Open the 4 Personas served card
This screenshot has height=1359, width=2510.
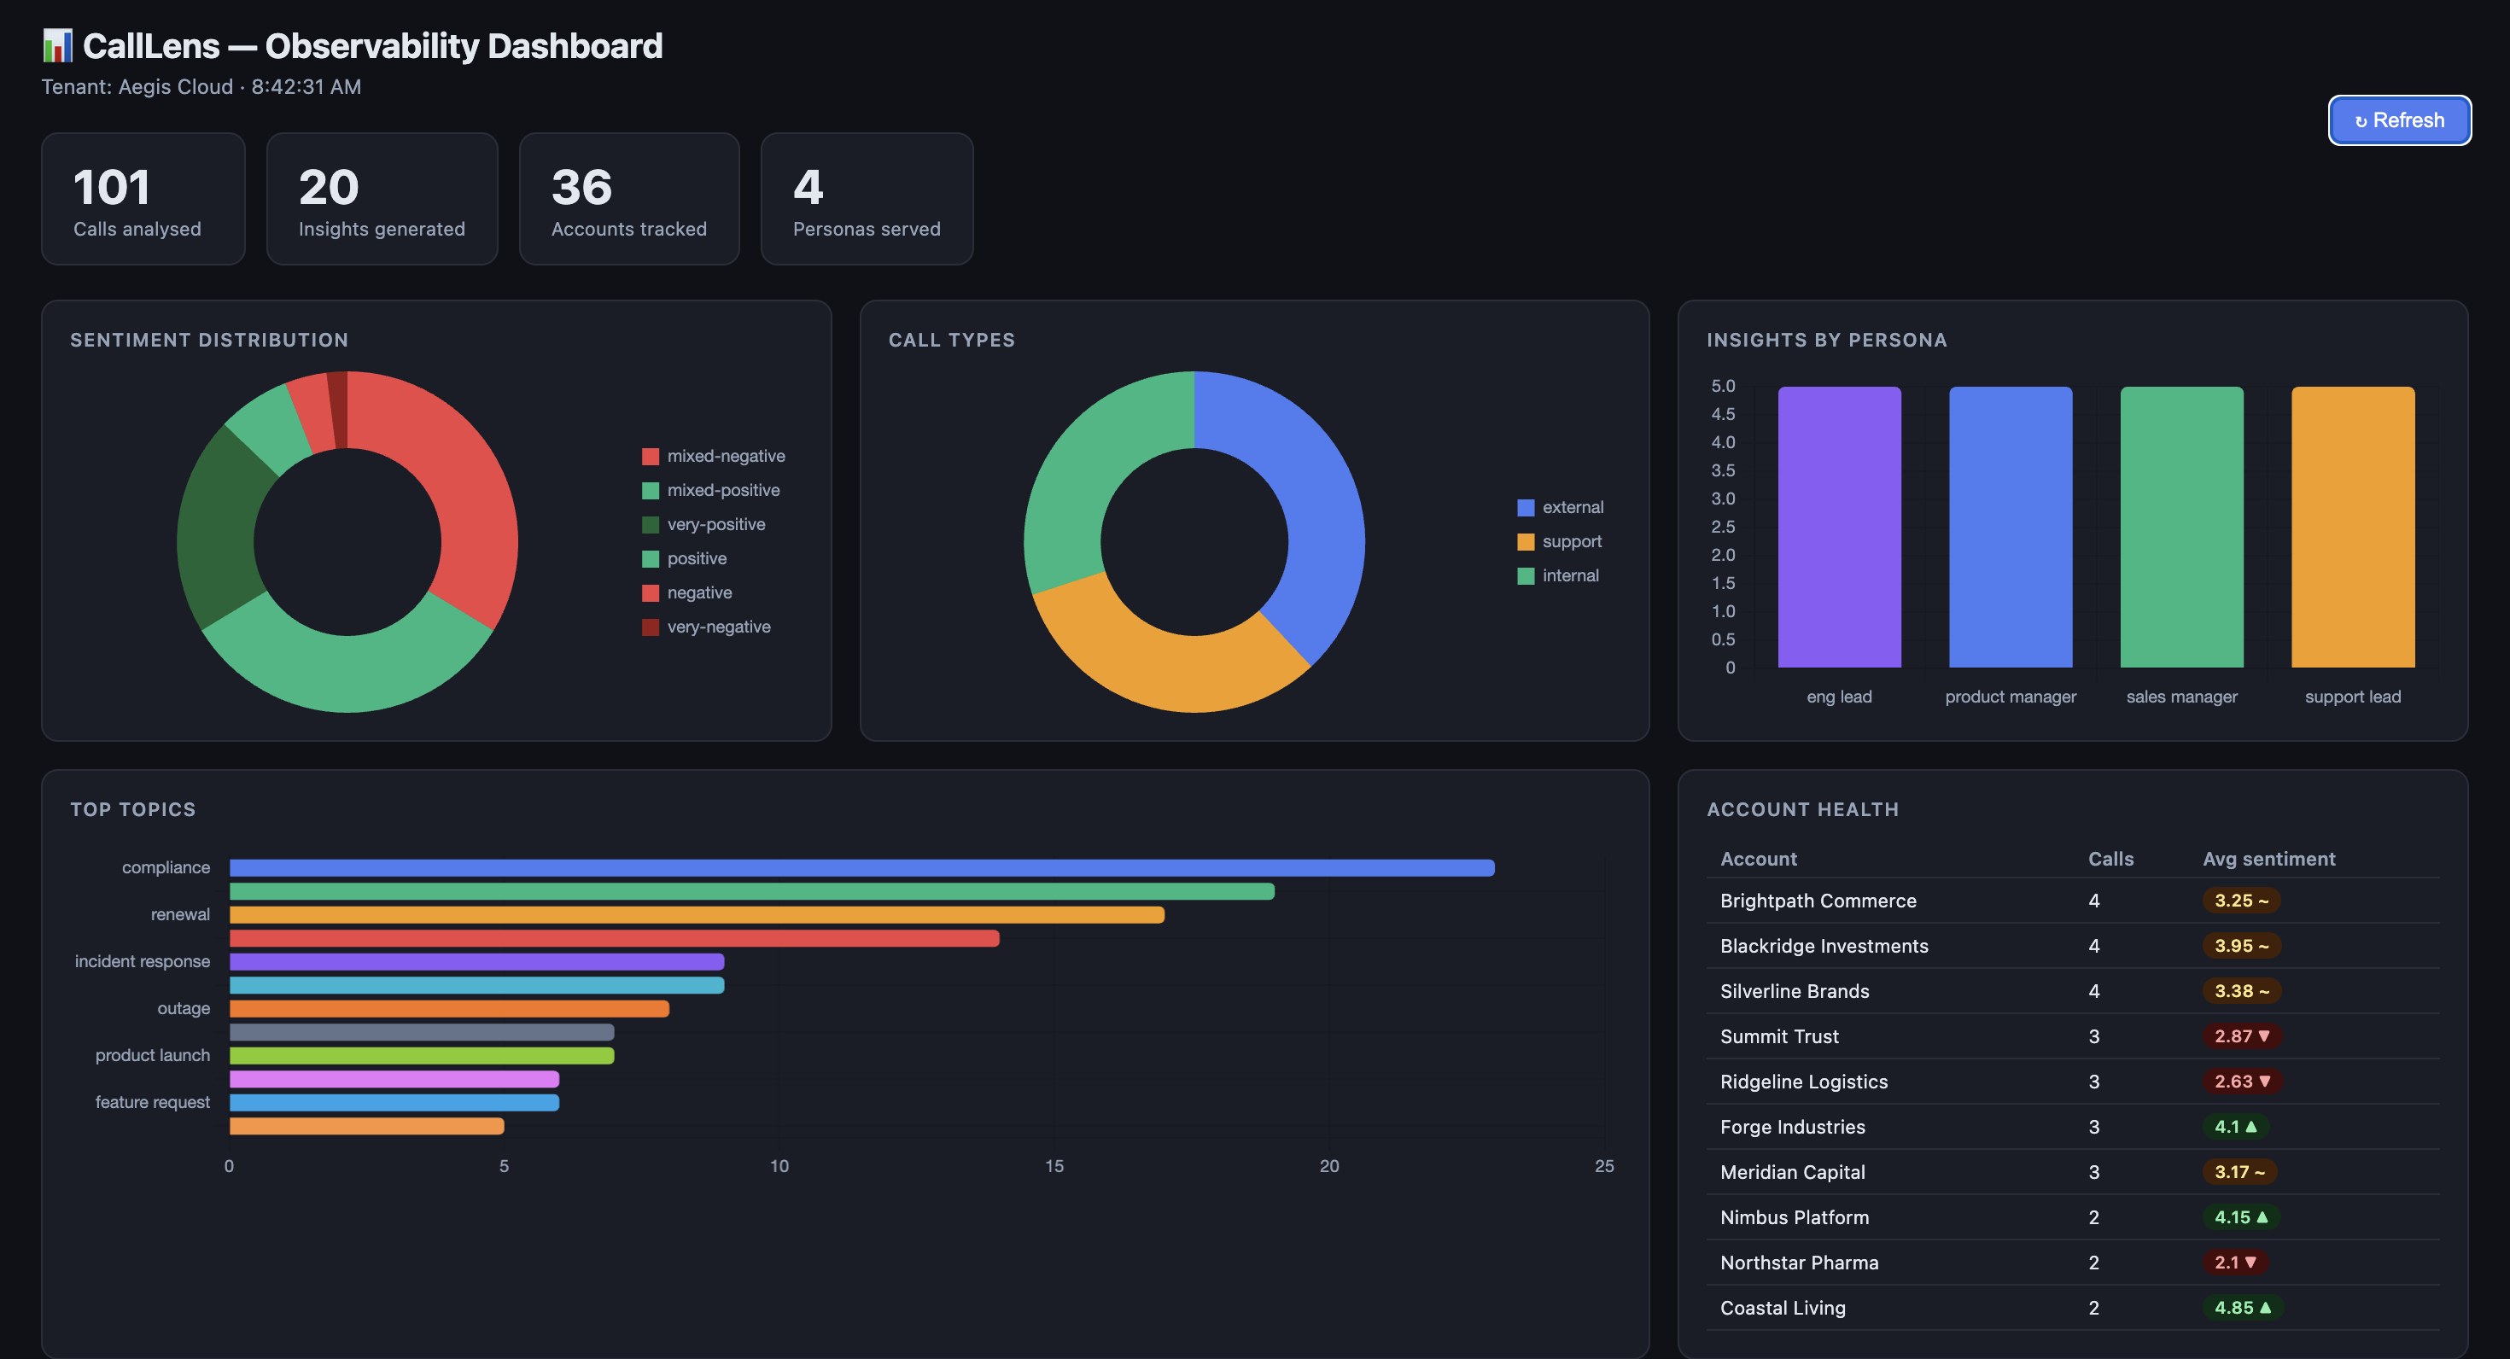click(867, 199)
